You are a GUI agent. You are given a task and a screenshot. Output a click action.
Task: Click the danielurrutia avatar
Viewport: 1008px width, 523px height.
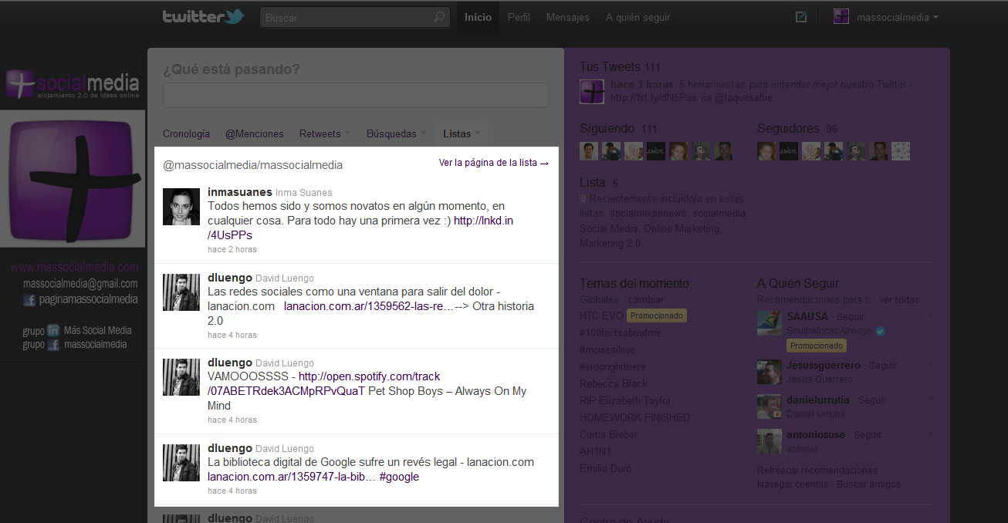[x=770, y=407]
